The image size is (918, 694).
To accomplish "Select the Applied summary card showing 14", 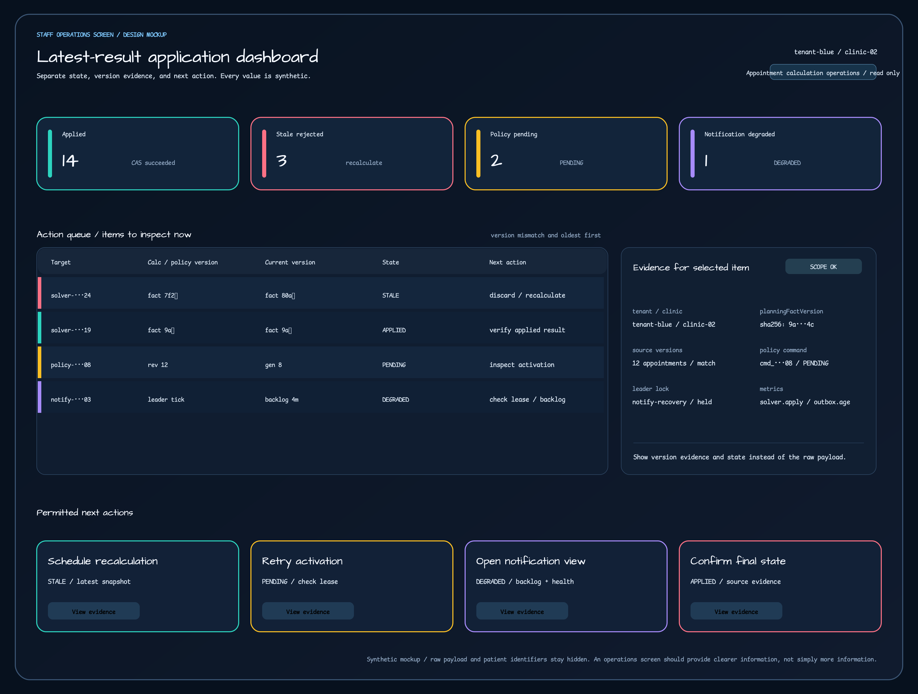I will coord(138,154).
